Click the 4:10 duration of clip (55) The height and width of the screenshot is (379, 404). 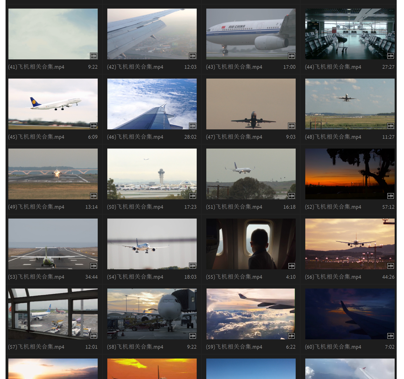point(291,277)
